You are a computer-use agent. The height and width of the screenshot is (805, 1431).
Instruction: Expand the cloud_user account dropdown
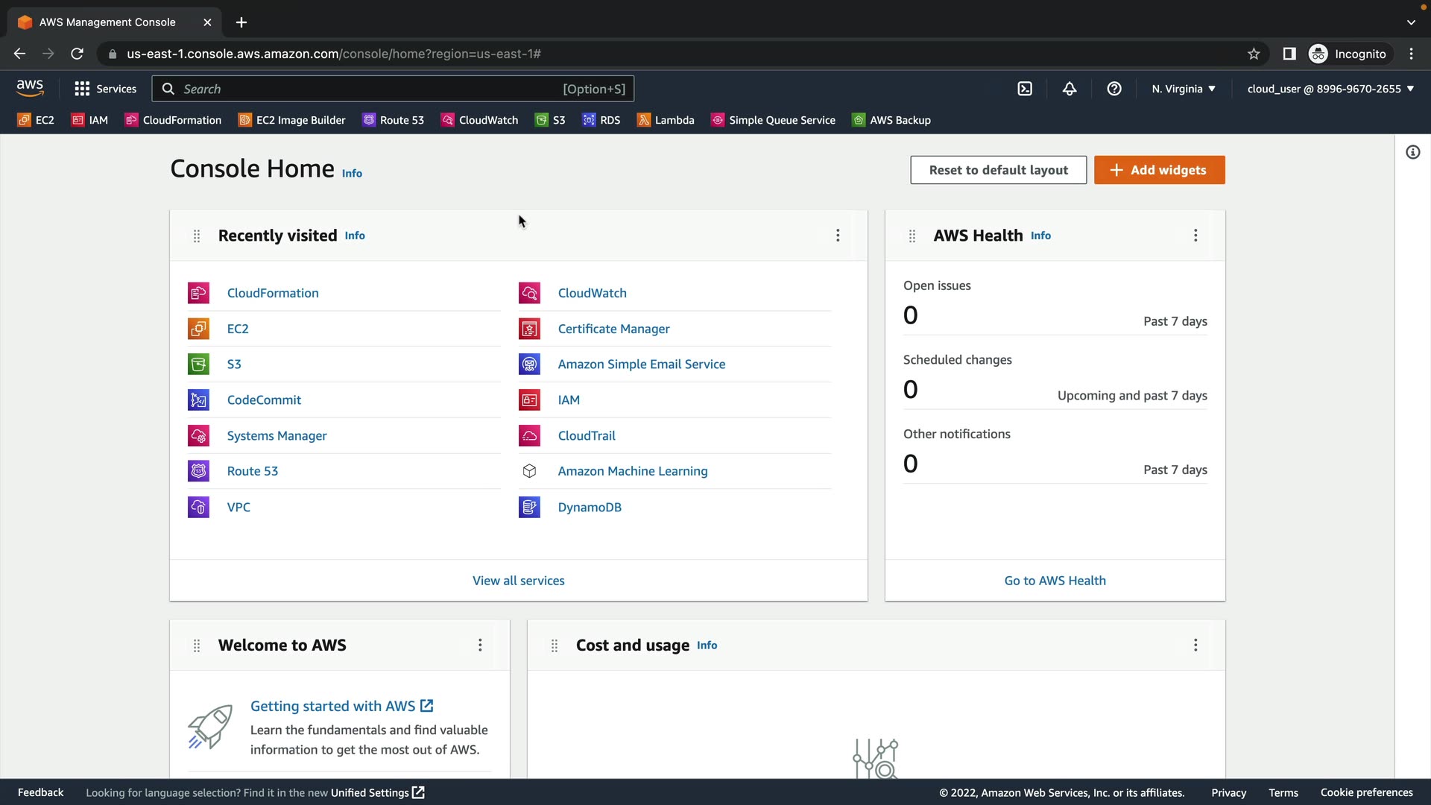point(1330,89)
